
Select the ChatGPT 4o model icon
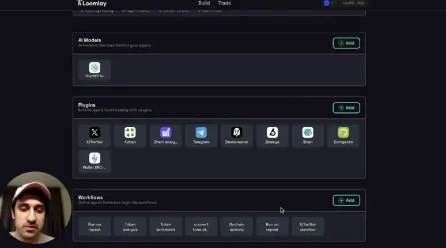[95, 68]
